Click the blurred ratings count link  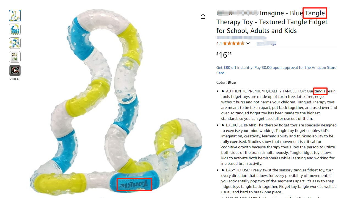coord(266,43)
